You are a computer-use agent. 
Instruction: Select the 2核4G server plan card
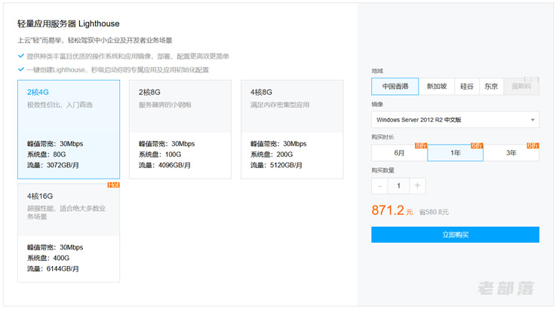(69, 130)
